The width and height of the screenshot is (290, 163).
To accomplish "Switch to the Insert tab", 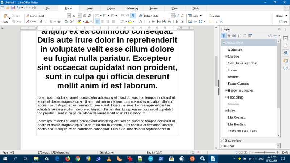I will 90,8.
